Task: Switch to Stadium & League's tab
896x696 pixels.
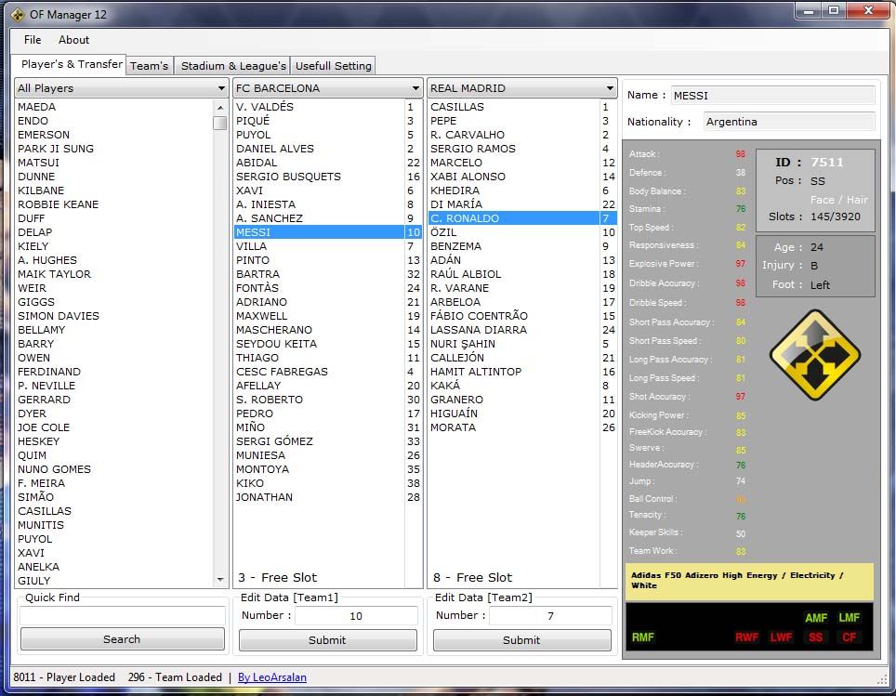Action: (233, 66)
